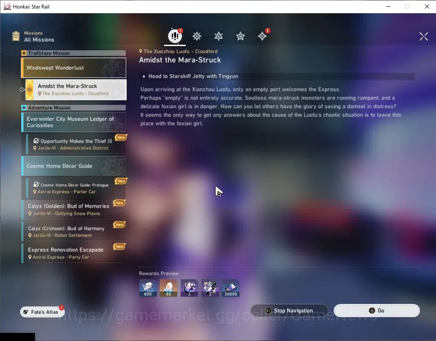Click the Trailblaze Mission section header
This screenshot has height=341, width=436.
[x=74, y=53]
